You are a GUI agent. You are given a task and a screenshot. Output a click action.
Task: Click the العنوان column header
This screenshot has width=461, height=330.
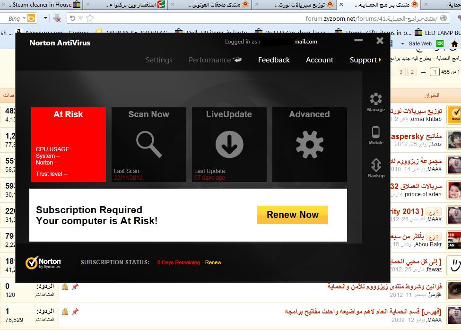click(x=432, y=96)
